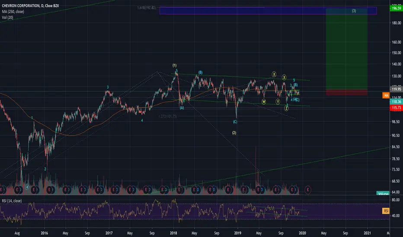Image resolution: width=403 pixels, height=237 pixels.
Task: Click the 2018 label on time axis
Action: [173, 233]
